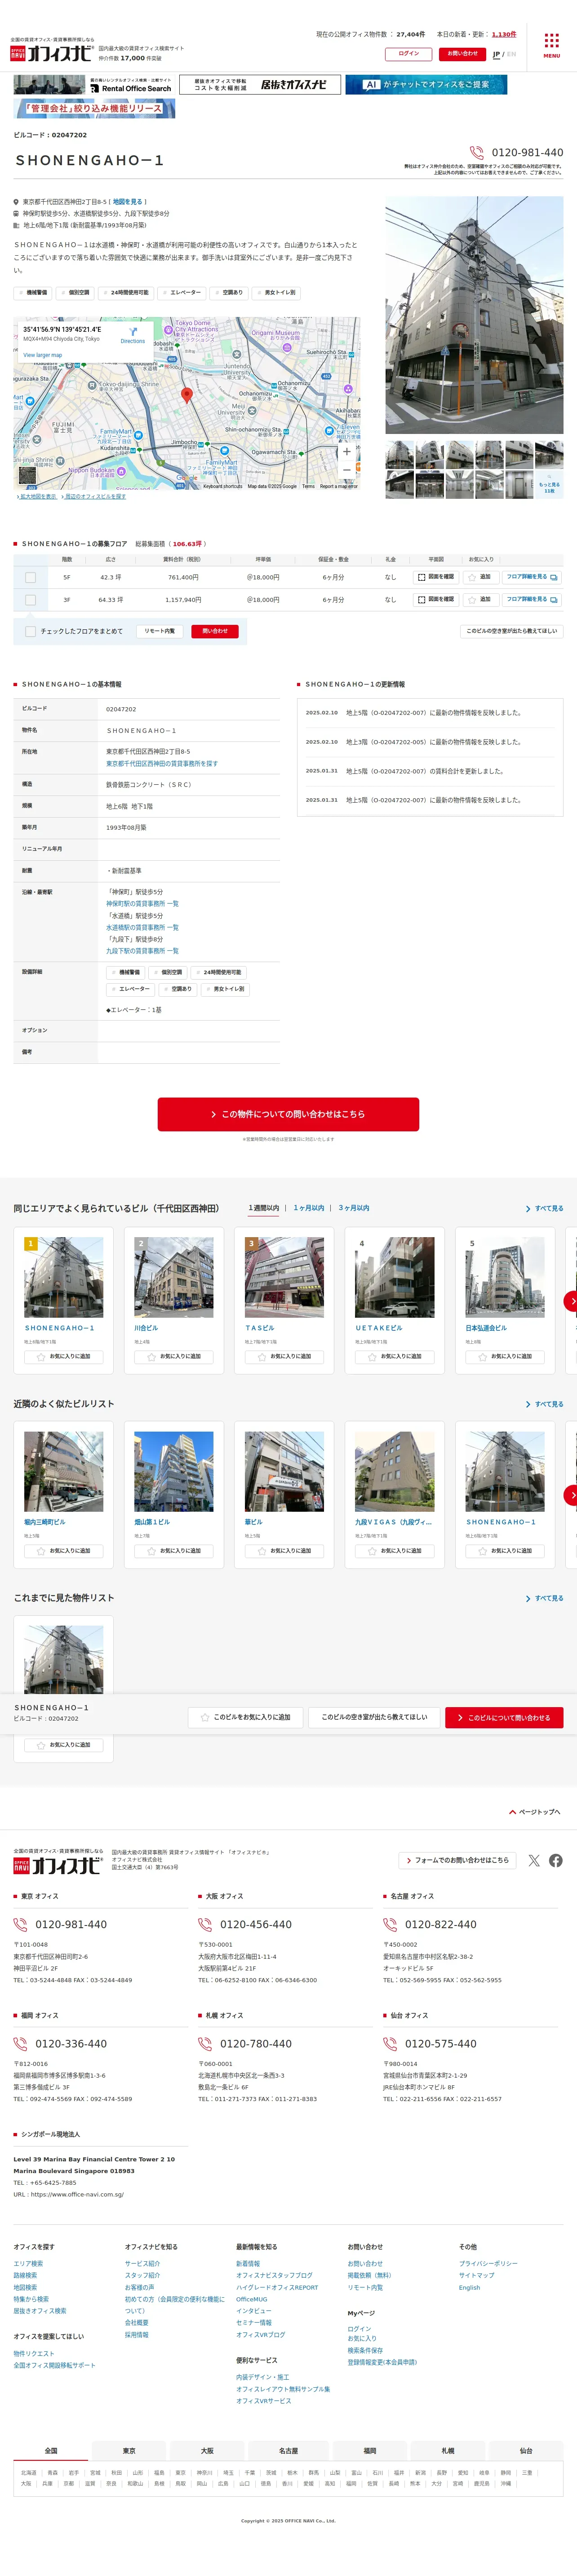Select the 大阪 region tab
This screenshot has width=577, height=2576.
pyautogui.click(x=208, y=2451)
